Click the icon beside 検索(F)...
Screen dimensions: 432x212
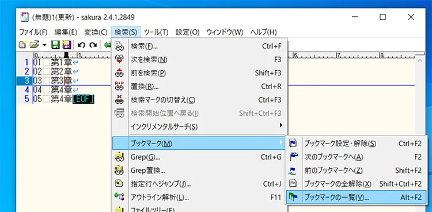[120, 46]
